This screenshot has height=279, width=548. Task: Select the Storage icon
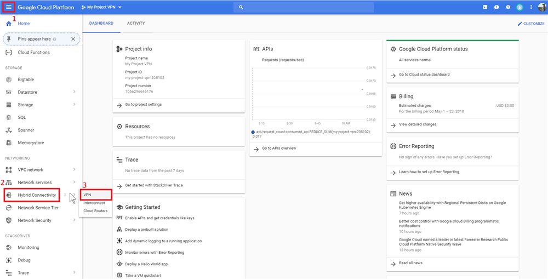(9, 105)
